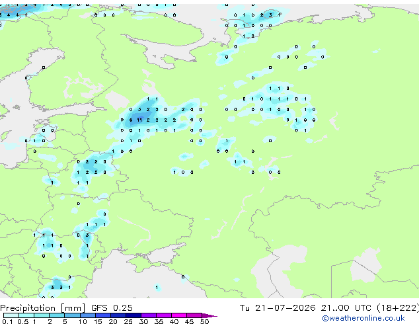Image resolution: width=419 pixels, height=324 pixels.
Task: Click the 'Precipitation [mm]' title text
Action: coord(43,308)
